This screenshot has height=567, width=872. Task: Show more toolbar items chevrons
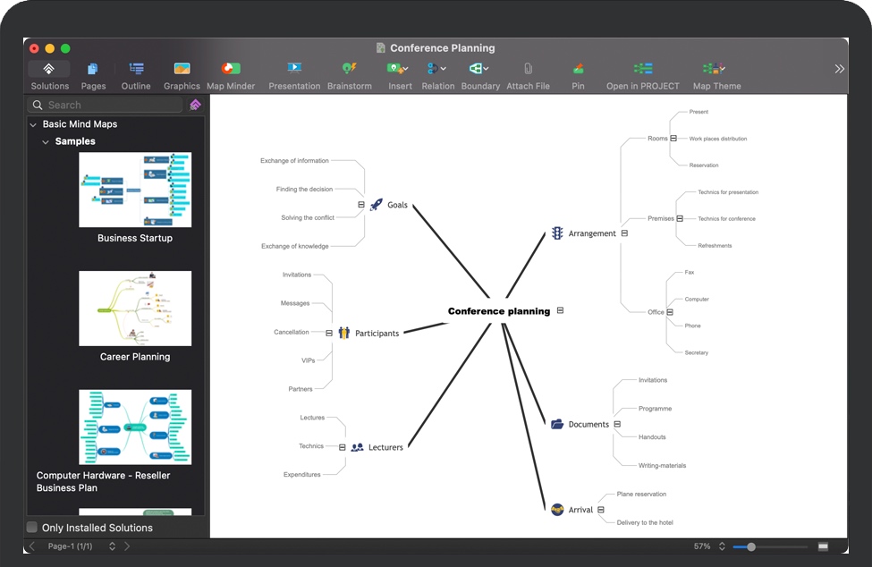tap(839, 69)
